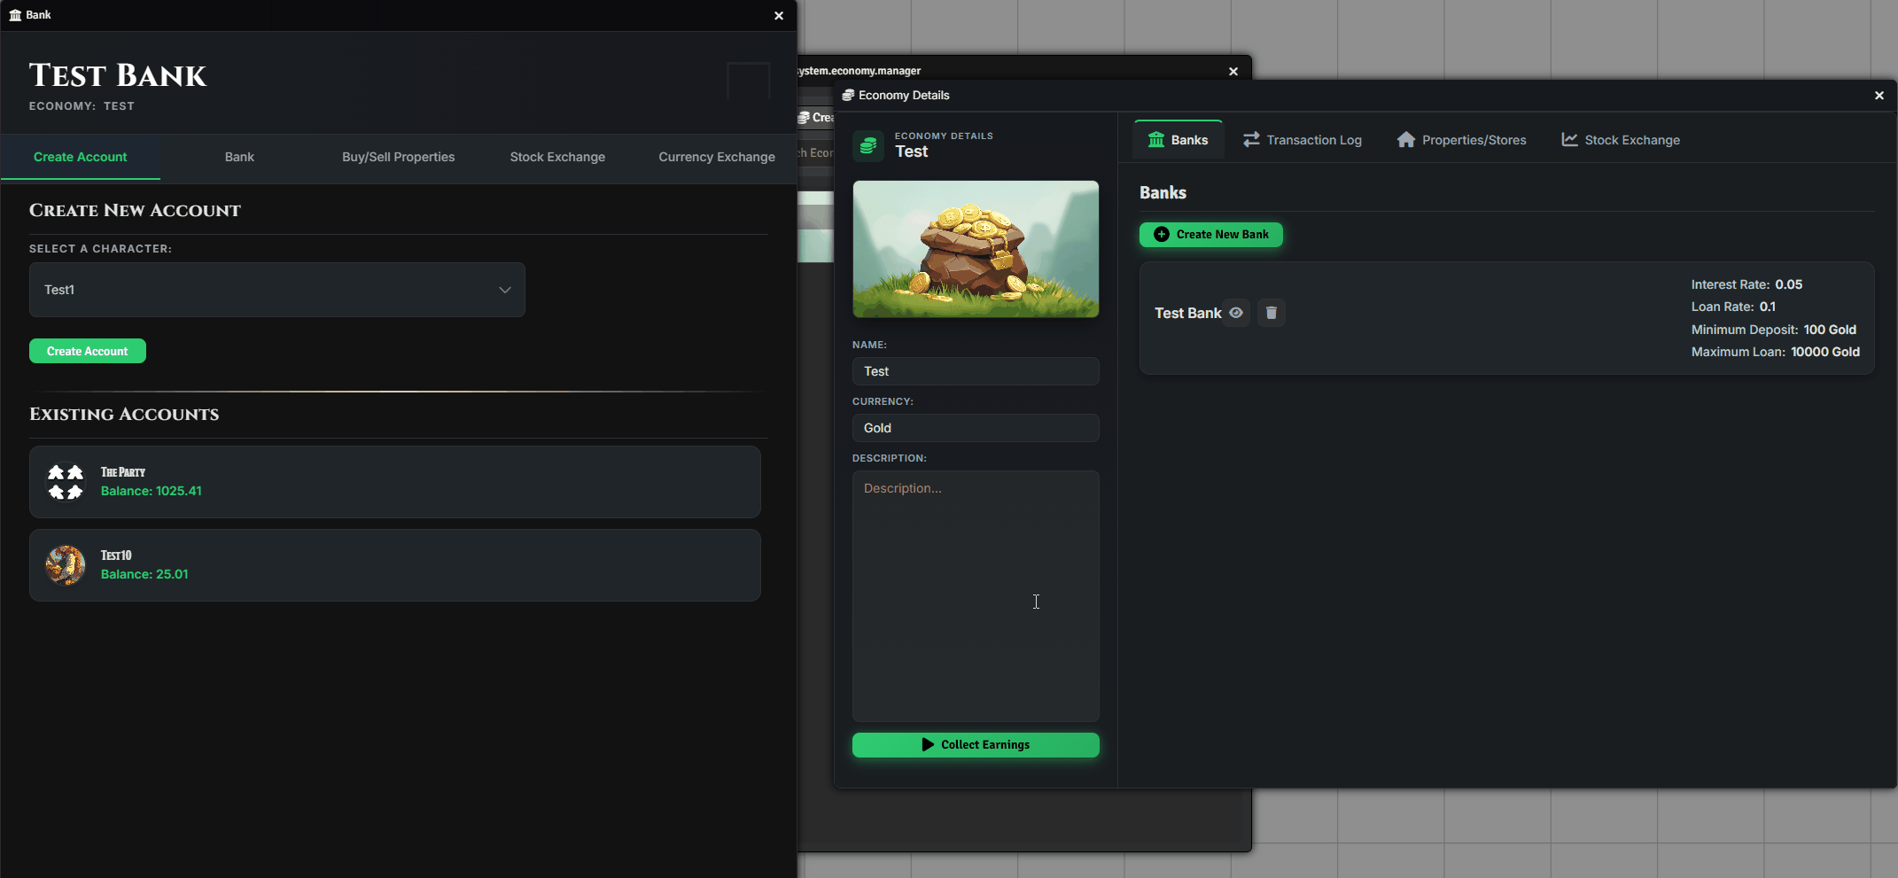Click into the Description text area
Viewport: 1898px width, 878px height.
[x=976, y=596]
